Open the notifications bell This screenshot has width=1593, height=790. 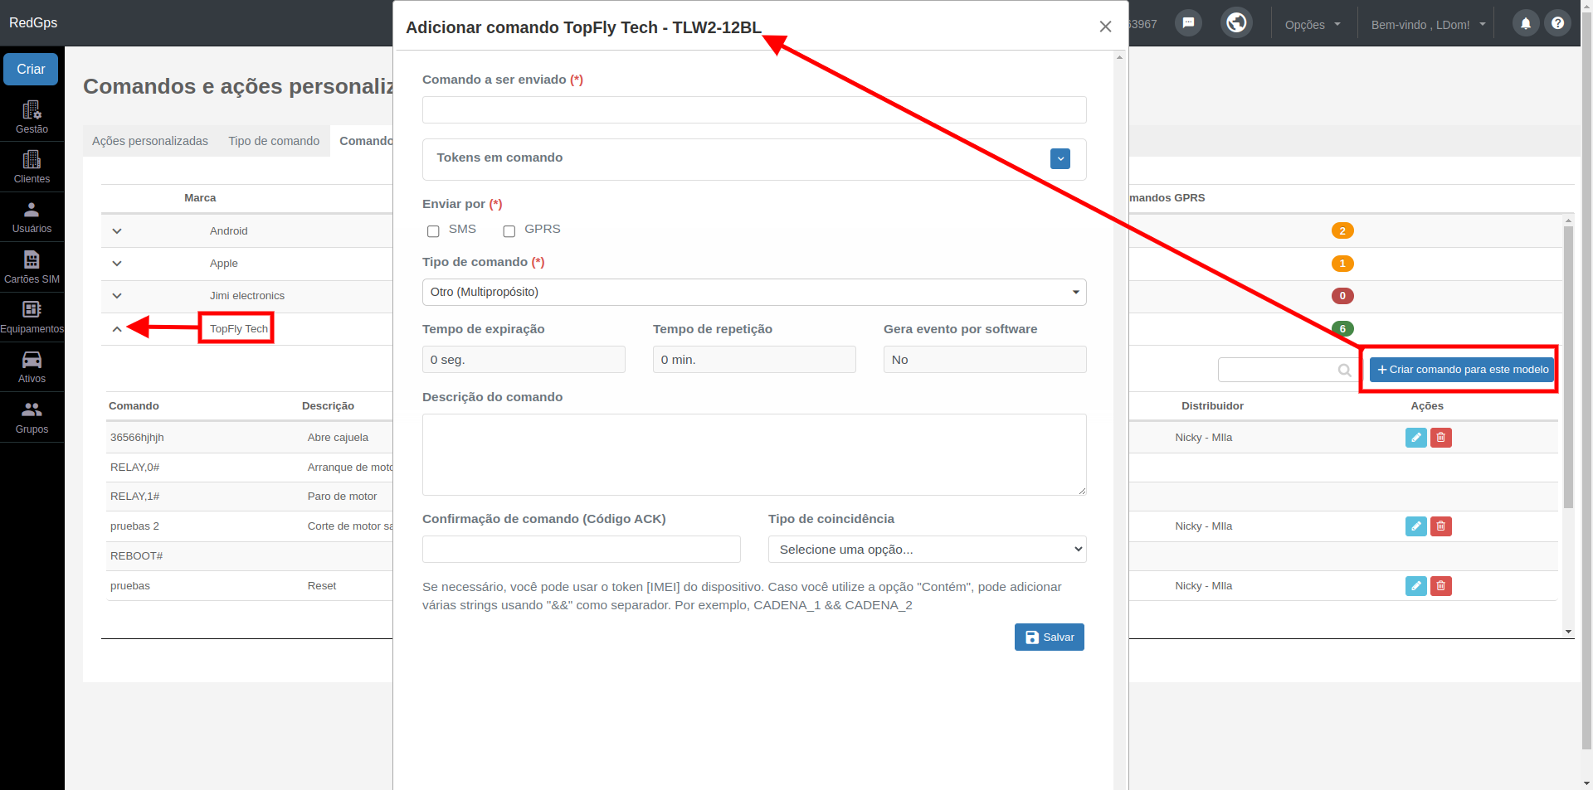[x=1526, y=23]
